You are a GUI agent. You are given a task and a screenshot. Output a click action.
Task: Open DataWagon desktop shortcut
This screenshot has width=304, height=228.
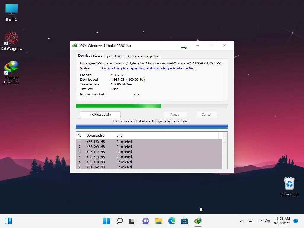(12, 41)
